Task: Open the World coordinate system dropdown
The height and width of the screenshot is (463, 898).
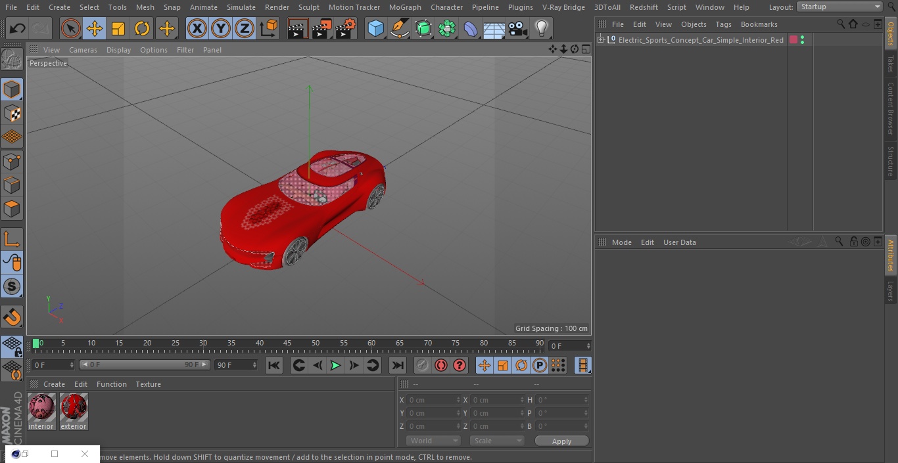Action: (433, 441)
